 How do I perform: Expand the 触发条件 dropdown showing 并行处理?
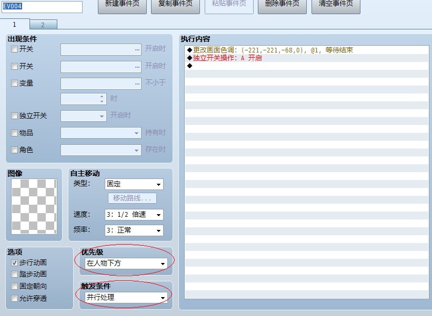[126, 297]
